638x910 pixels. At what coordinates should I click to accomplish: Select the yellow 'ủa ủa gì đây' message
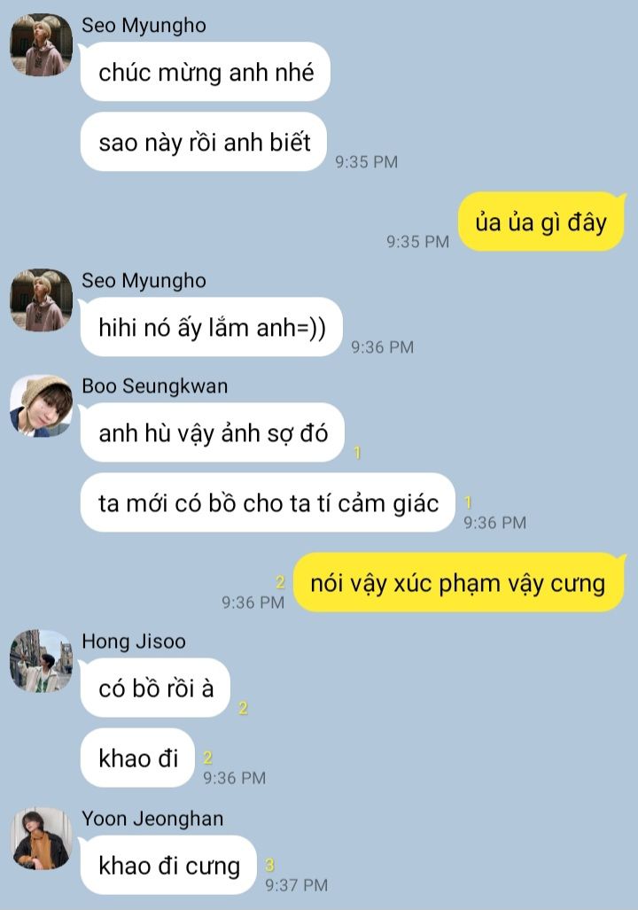(x=541, y=222)
